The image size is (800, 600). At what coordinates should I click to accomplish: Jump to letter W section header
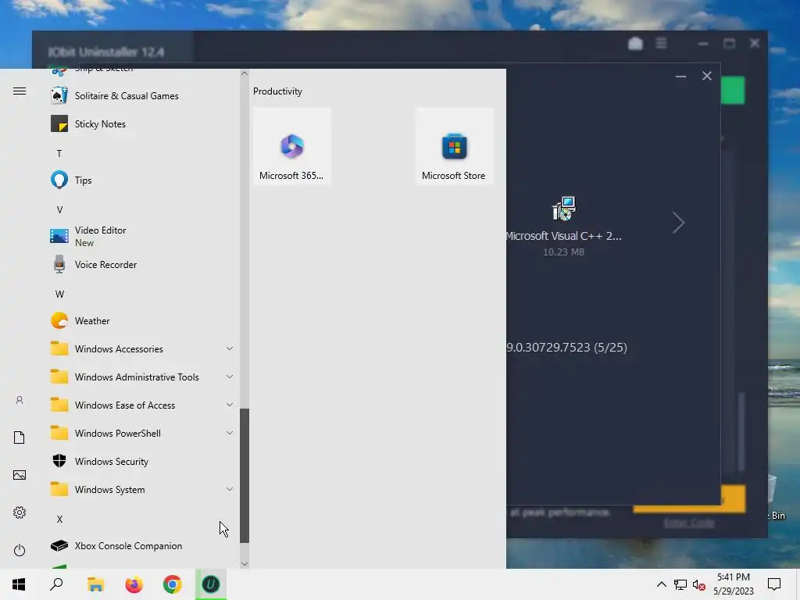59,295
